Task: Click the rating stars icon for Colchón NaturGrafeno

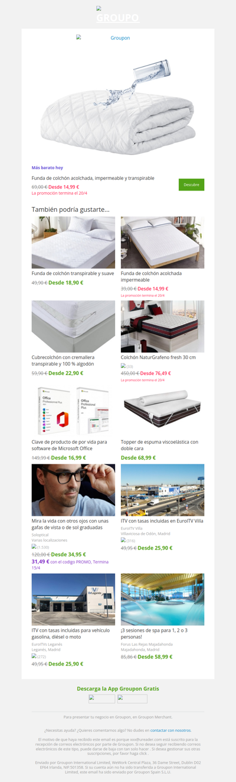Action: pyautogui.click(x=123, y=366)
